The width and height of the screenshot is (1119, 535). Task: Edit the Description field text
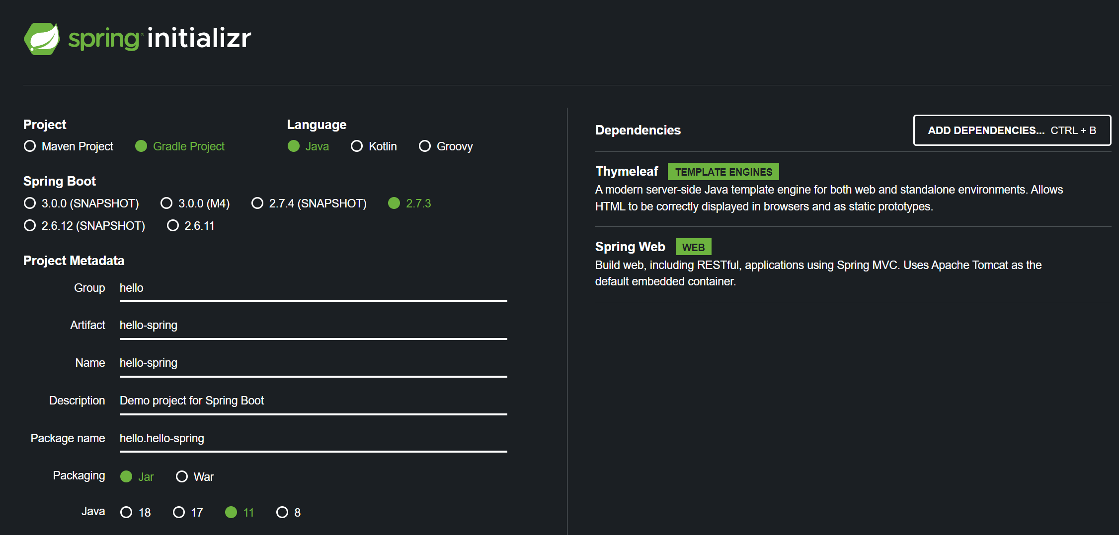coord(313,401)
